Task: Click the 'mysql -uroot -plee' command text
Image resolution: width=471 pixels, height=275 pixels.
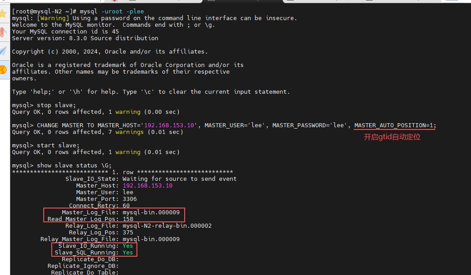Action: [x=112, y=12]
